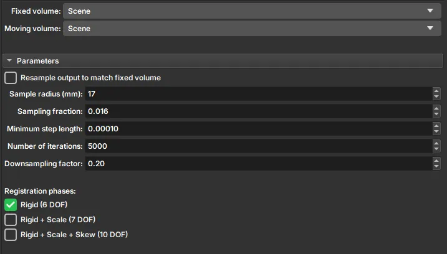Enable Rigid + Scale + Skew (10 DOF)
447x254 pixels.
click(11, 235)
